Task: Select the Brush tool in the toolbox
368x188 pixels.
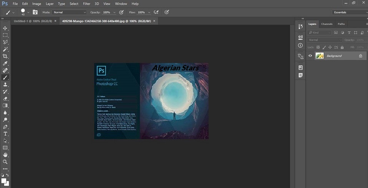Action: point(5,77)
